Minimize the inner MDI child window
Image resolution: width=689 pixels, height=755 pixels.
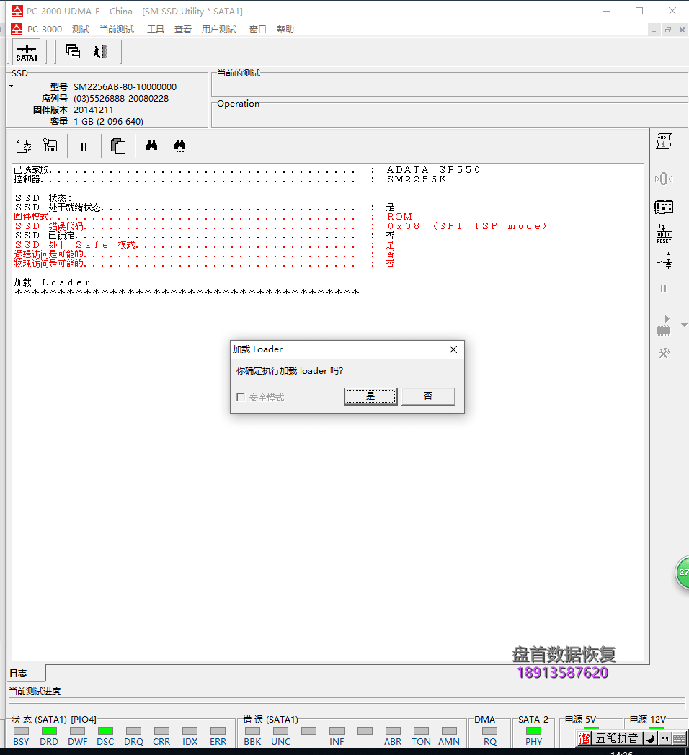(654, 30)
